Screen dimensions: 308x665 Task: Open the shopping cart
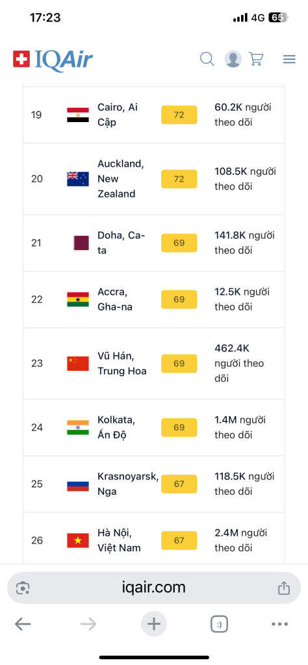pos(256,59)
